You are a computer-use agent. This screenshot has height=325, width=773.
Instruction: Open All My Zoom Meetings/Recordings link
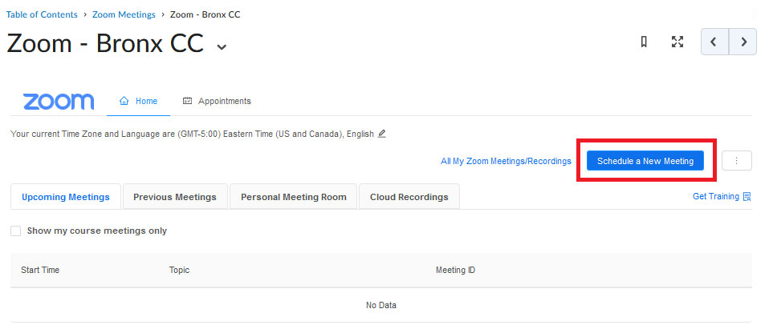[x=506, y=161]
